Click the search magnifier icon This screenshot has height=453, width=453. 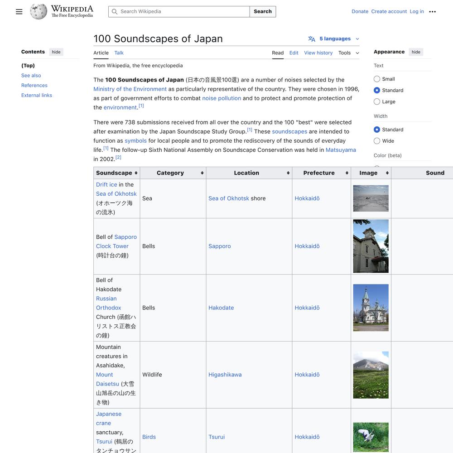click(115, 12)
